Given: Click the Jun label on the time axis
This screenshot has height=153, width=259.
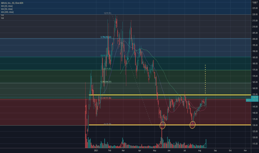Looking at the screenshot, I should coord(169,150).
